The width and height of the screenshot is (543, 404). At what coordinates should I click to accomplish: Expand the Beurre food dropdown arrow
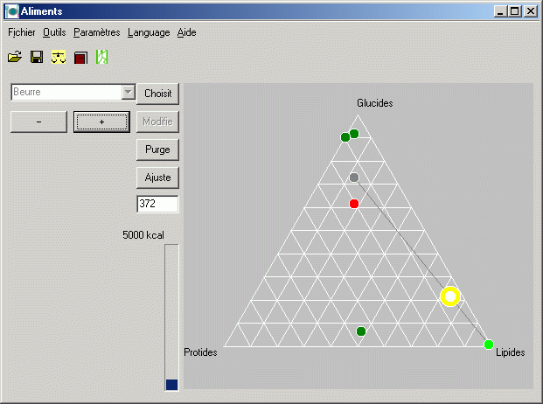tap(128, 93)
